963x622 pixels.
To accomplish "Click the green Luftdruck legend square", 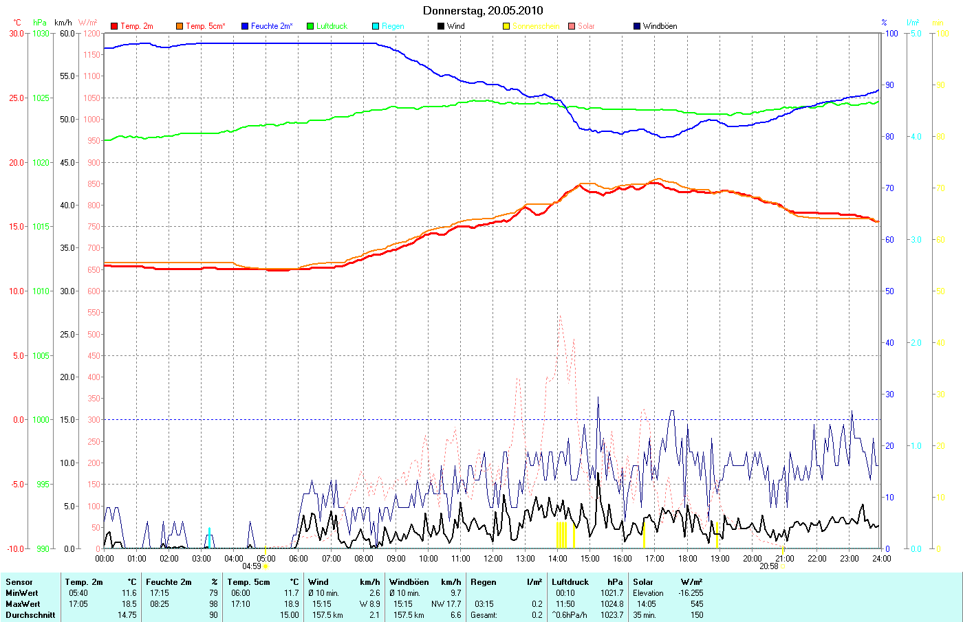I will point(310,26).
